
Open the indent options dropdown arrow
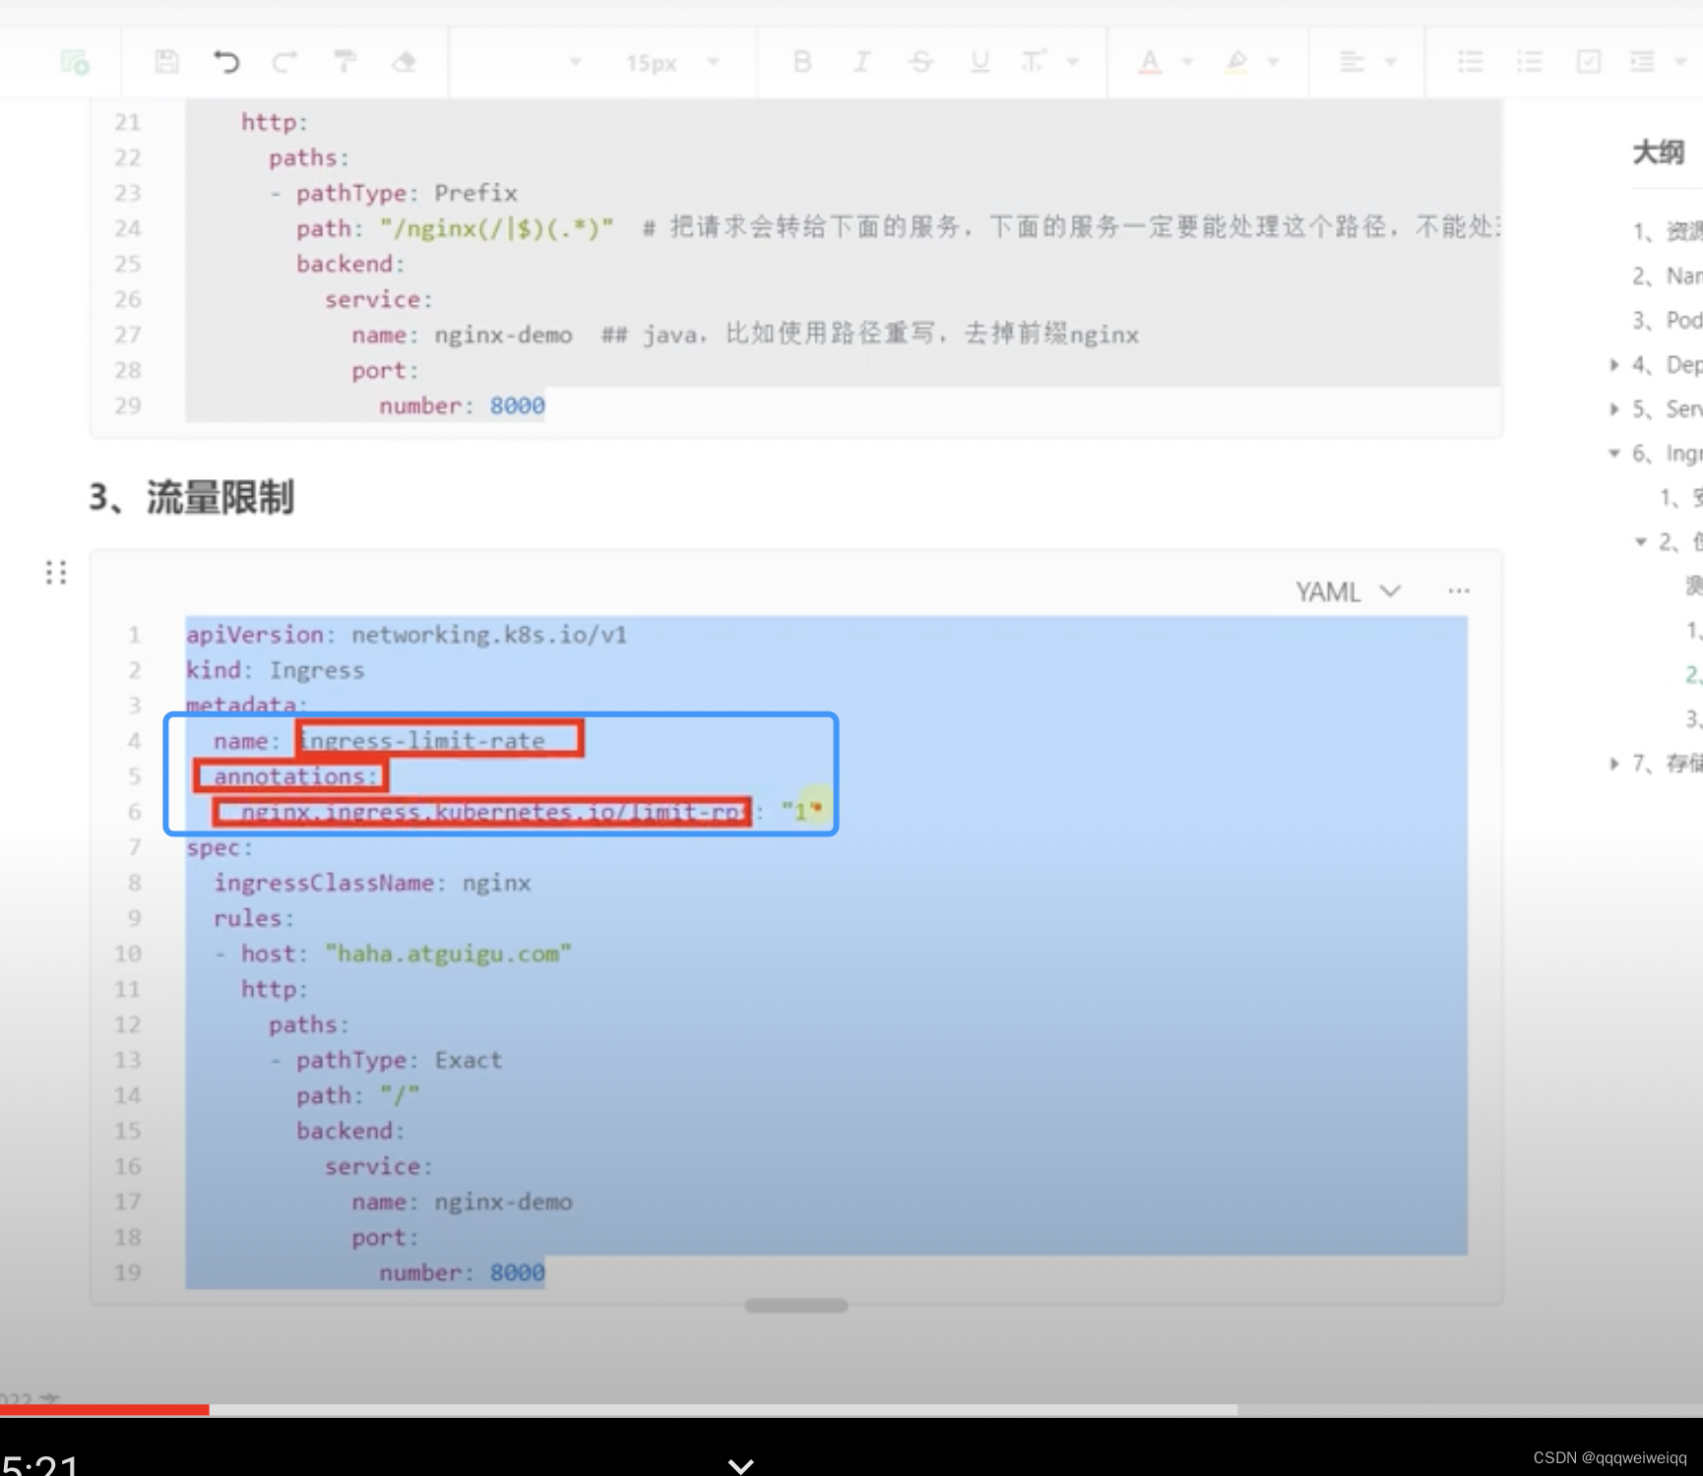1680,62
